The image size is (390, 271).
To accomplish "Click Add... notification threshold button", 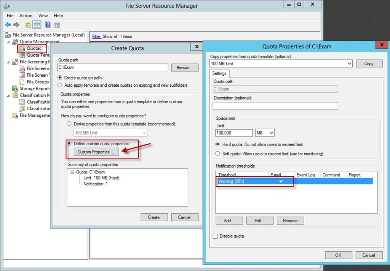I will (x=229, y=220).
